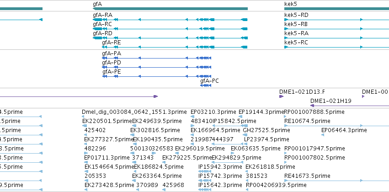Select transcript kek5-RB
The height and width of the screenshot is (192, 389).
click(296, 24)
